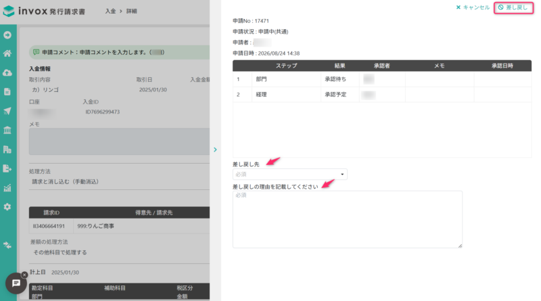This screenshot has height=301, width=541.
Task: Click the 申請コメント banner
Action: pyautogui.click(x=120, y=52)
